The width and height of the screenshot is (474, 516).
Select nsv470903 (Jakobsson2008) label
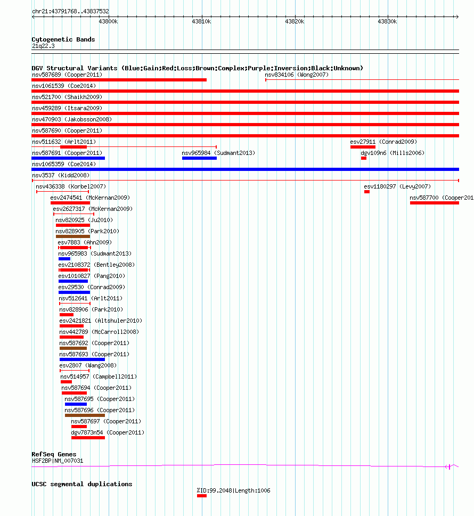click(72, 119)
